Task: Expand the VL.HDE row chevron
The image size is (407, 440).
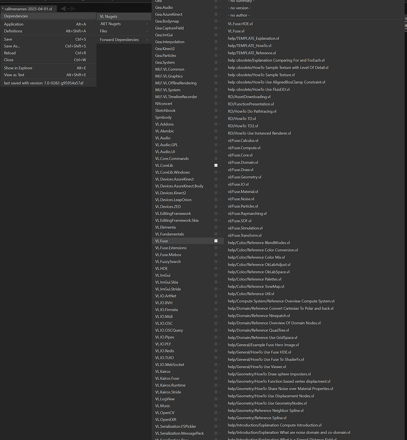Action: [x=220, y=268]
